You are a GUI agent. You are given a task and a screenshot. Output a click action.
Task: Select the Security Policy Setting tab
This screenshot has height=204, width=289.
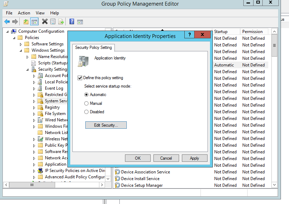[x=93, y=47]
